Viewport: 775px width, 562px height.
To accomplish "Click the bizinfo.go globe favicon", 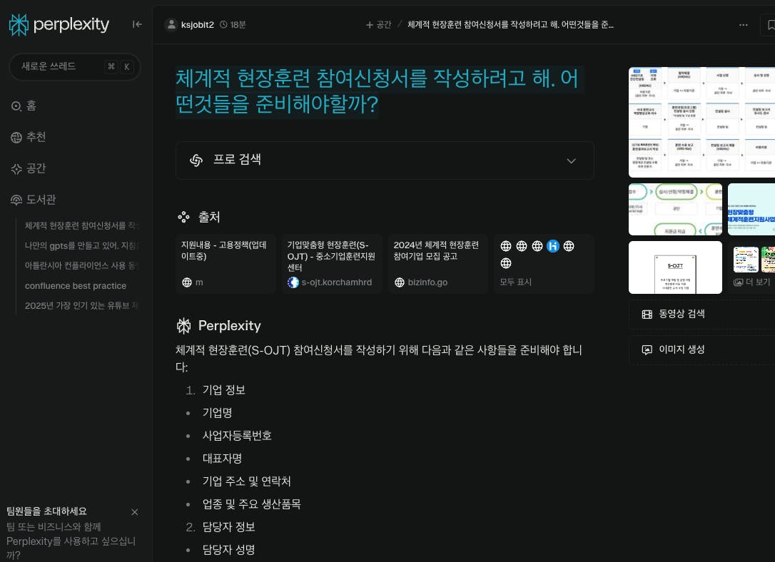I will point(400,282).
